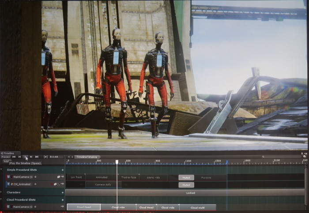Select the first Cloud wide clip
Screen dimensions: 309x213
click(118, 207)
